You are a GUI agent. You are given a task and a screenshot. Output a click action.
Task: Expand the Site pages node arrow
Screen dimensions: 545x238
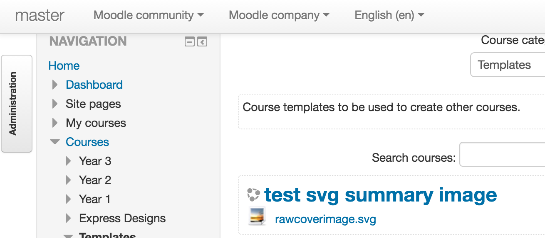coord(55,104)
